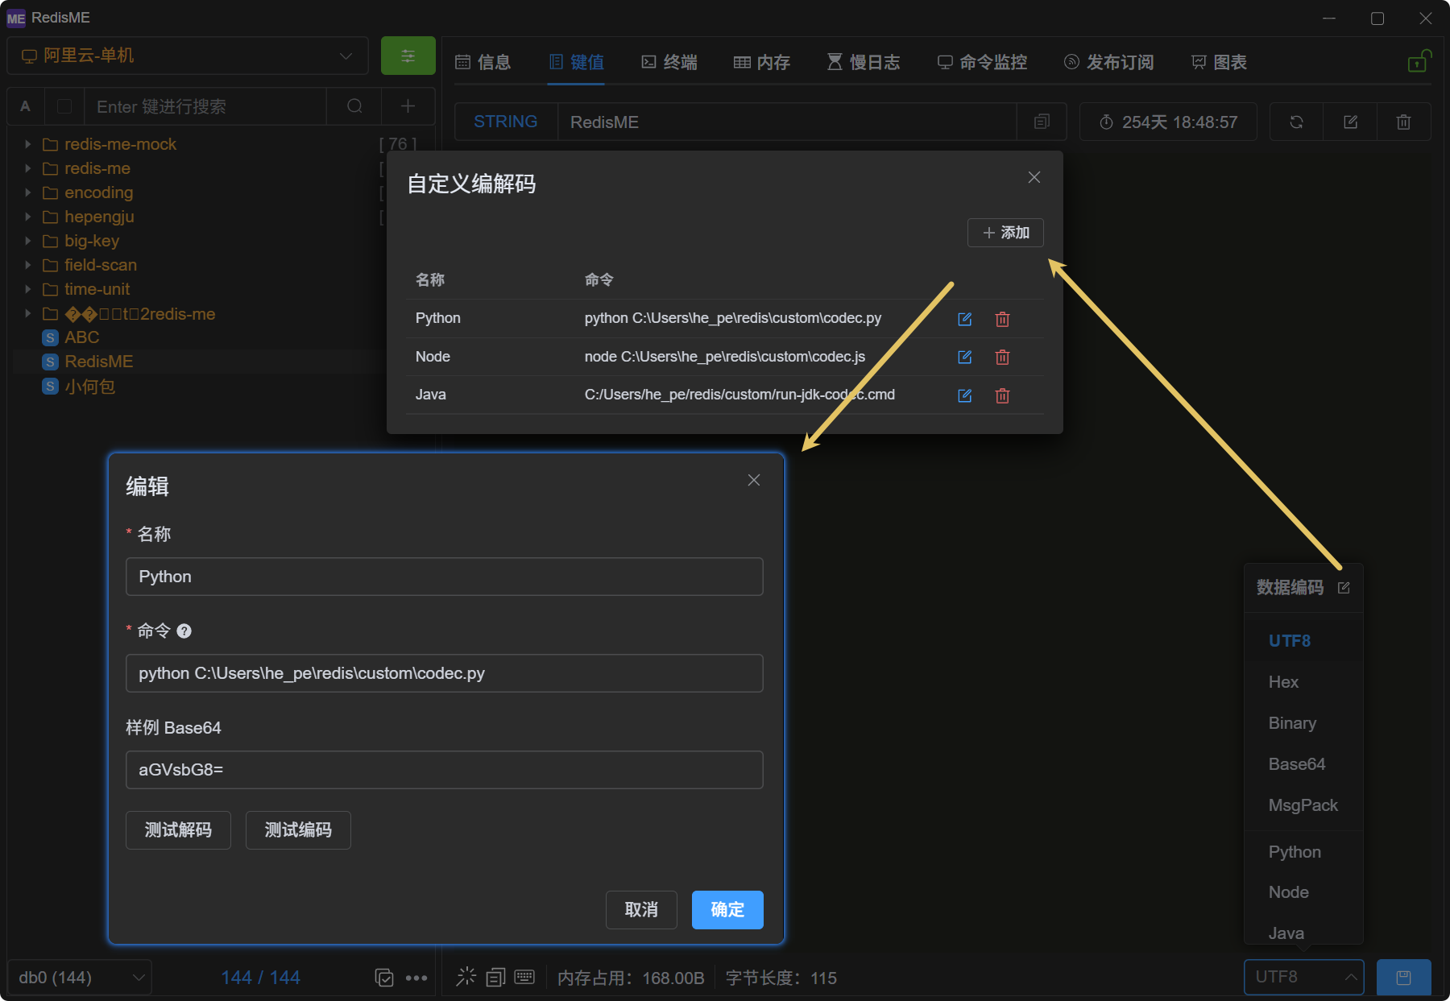Select Hex in encoding list
1450x1001 pixels.
pyautogui.click(x=1303, y=682)
